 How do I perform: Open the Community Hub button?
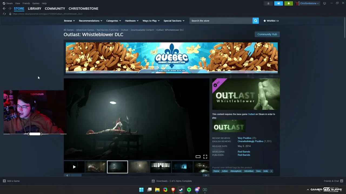pyautogui.click(x=267, y=34)
